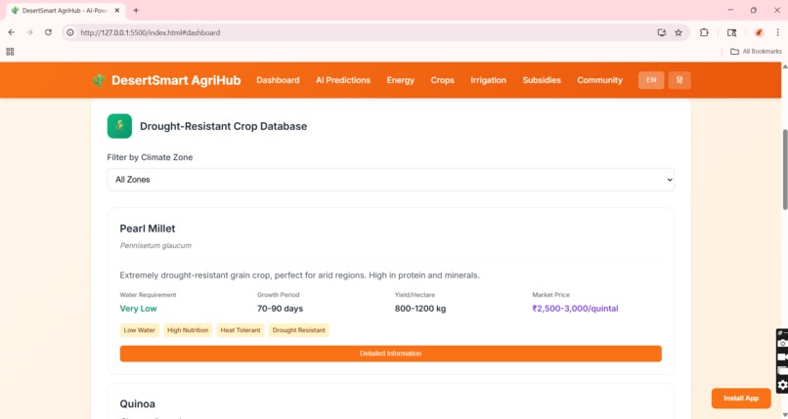
Task: Go to the Crops section
Action: (x=442, y=80)
